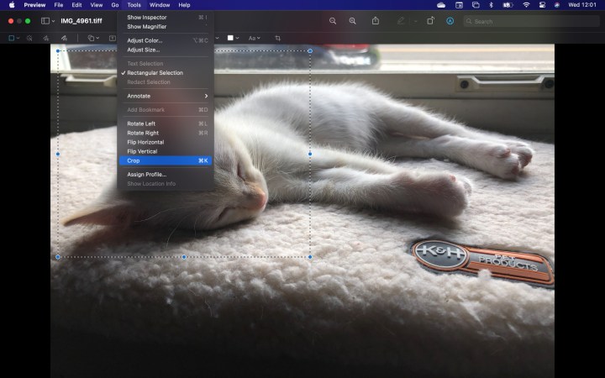The height and width of the screenshot is (378, 605).
Task: Click the Bluetooth status icon
Action: point(492,5)
